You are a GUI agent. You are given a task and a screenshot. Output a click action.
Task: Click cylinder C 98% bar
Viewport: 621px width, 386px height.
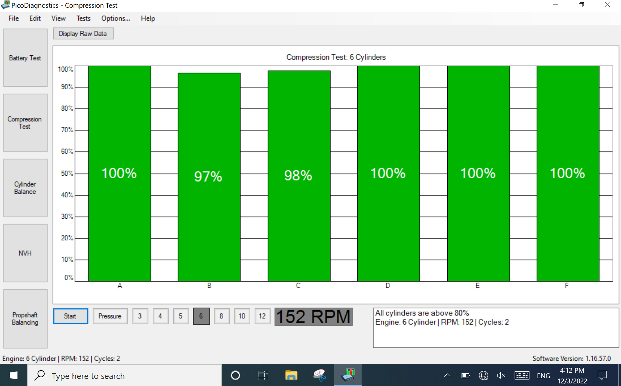(x=299, y=176)
